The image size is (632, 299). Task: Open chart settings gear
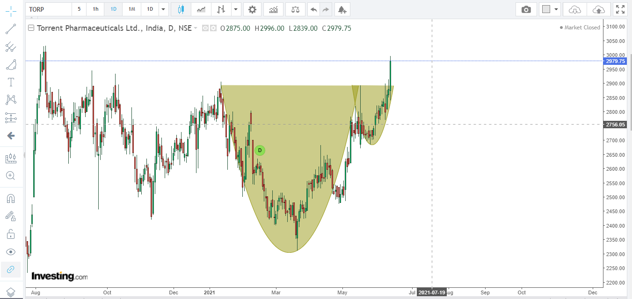click(252, 9)
